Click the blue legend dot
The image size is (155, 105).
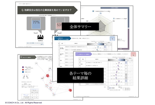pos(23,73)
